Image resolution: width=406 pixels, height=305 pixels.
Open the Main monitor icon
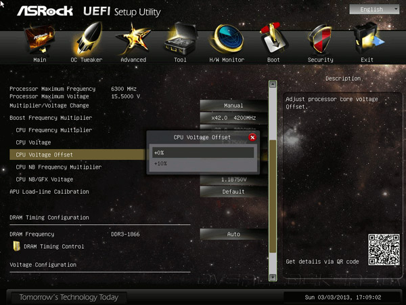point(39,39)
